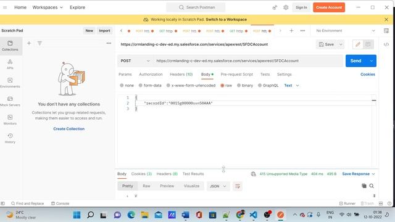Open the code snippet panel icon
This screenshot has width=395, height=222.
[x=386, y=44]
